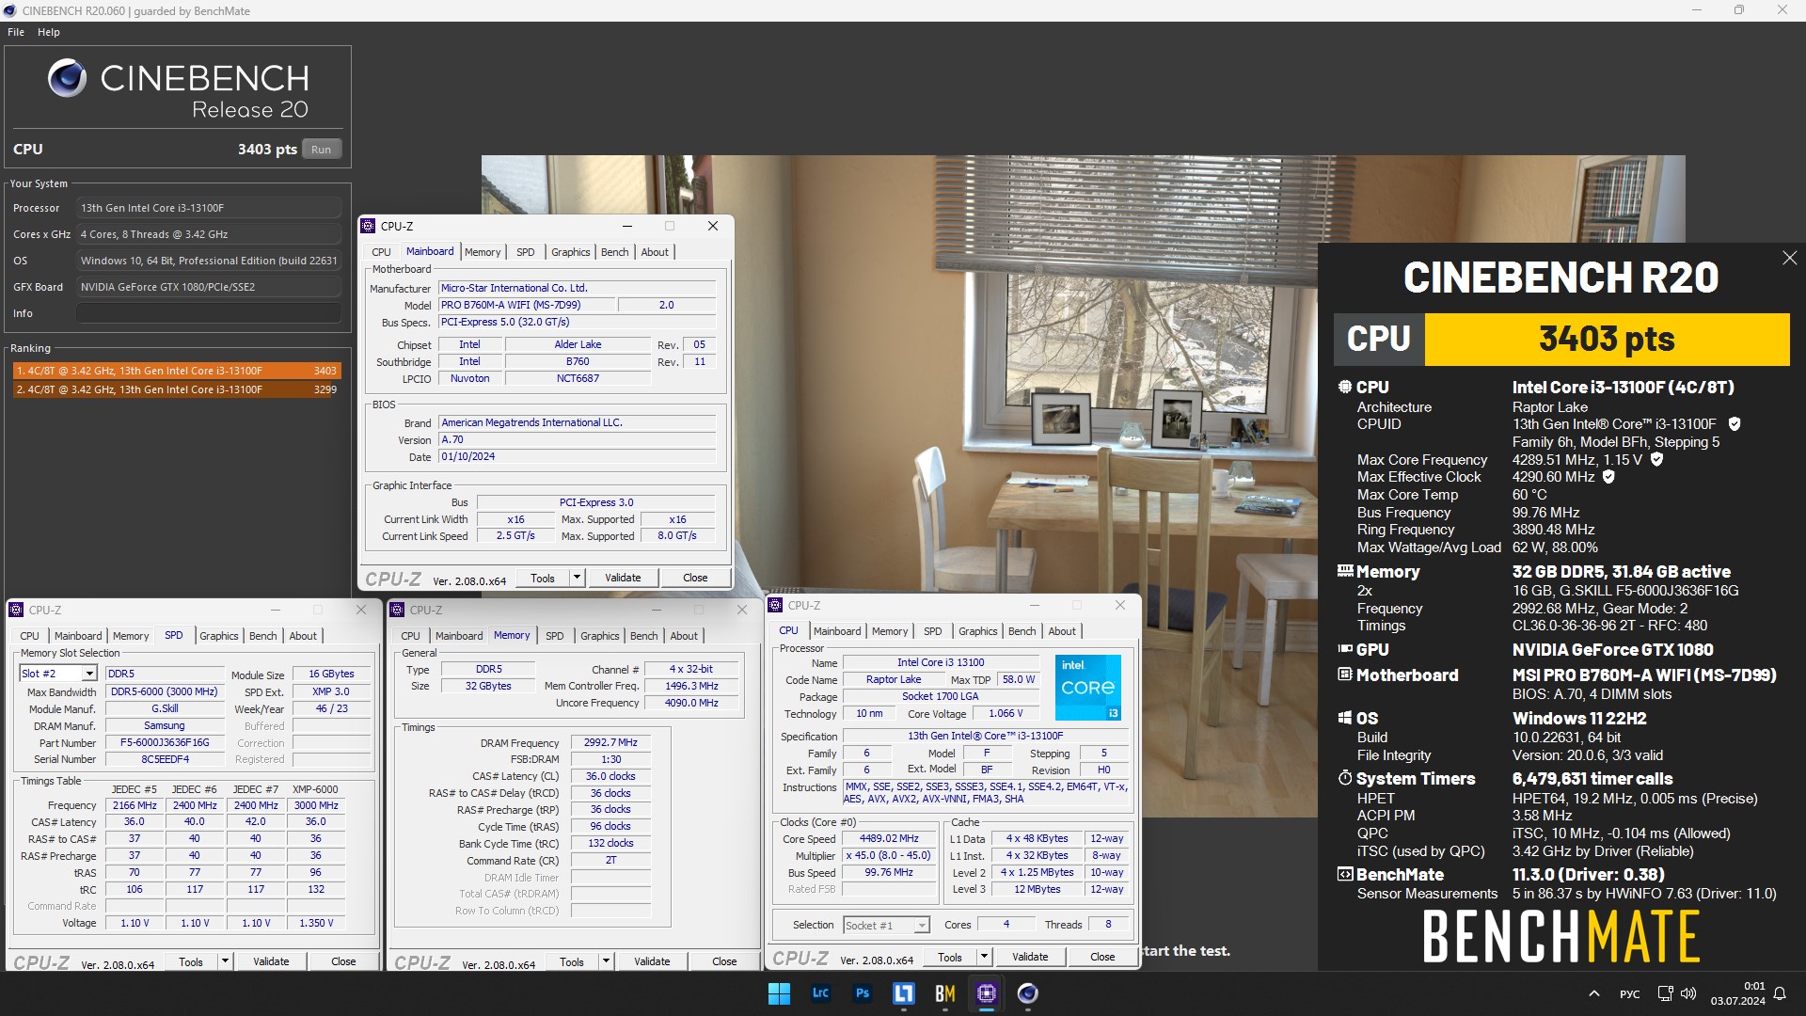Open Tools dropdown arrow in SPD window
The width and height of the screenshot is (1806, 1016).
click(225, 961)
